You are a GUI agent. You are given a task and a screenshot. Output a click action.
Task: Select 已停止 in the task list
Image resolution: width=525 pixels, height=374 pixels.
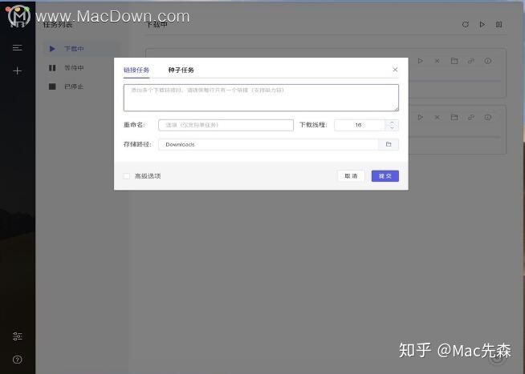point(83,86)
